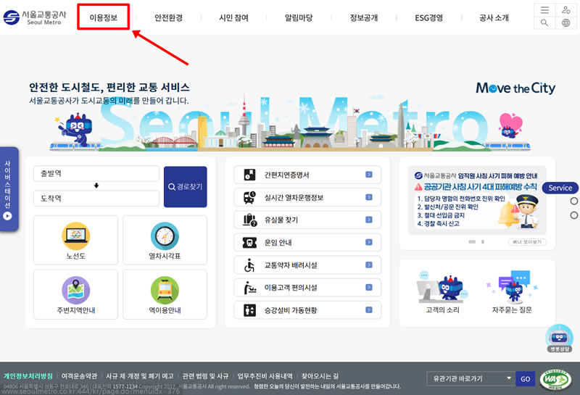The height and width of the screenshot is (395, 580).
Task: Click the 이용고객 편의시설 seat icon
Action: click(249, 288)
